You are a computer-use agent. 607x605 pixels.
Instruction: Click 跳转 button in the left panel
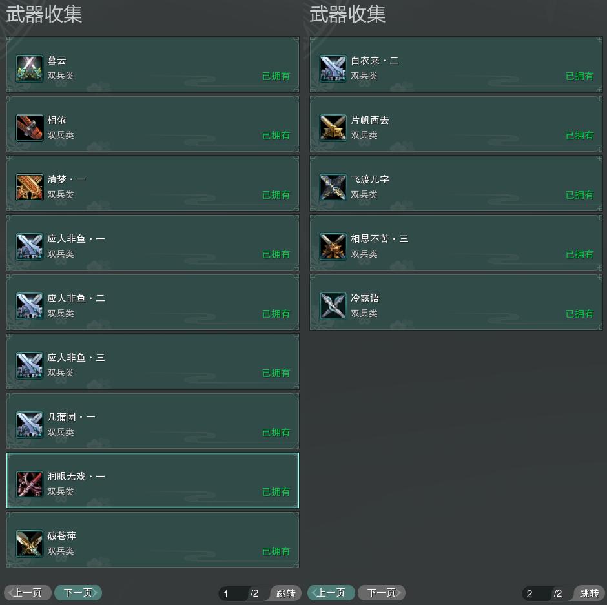[285, 593]
